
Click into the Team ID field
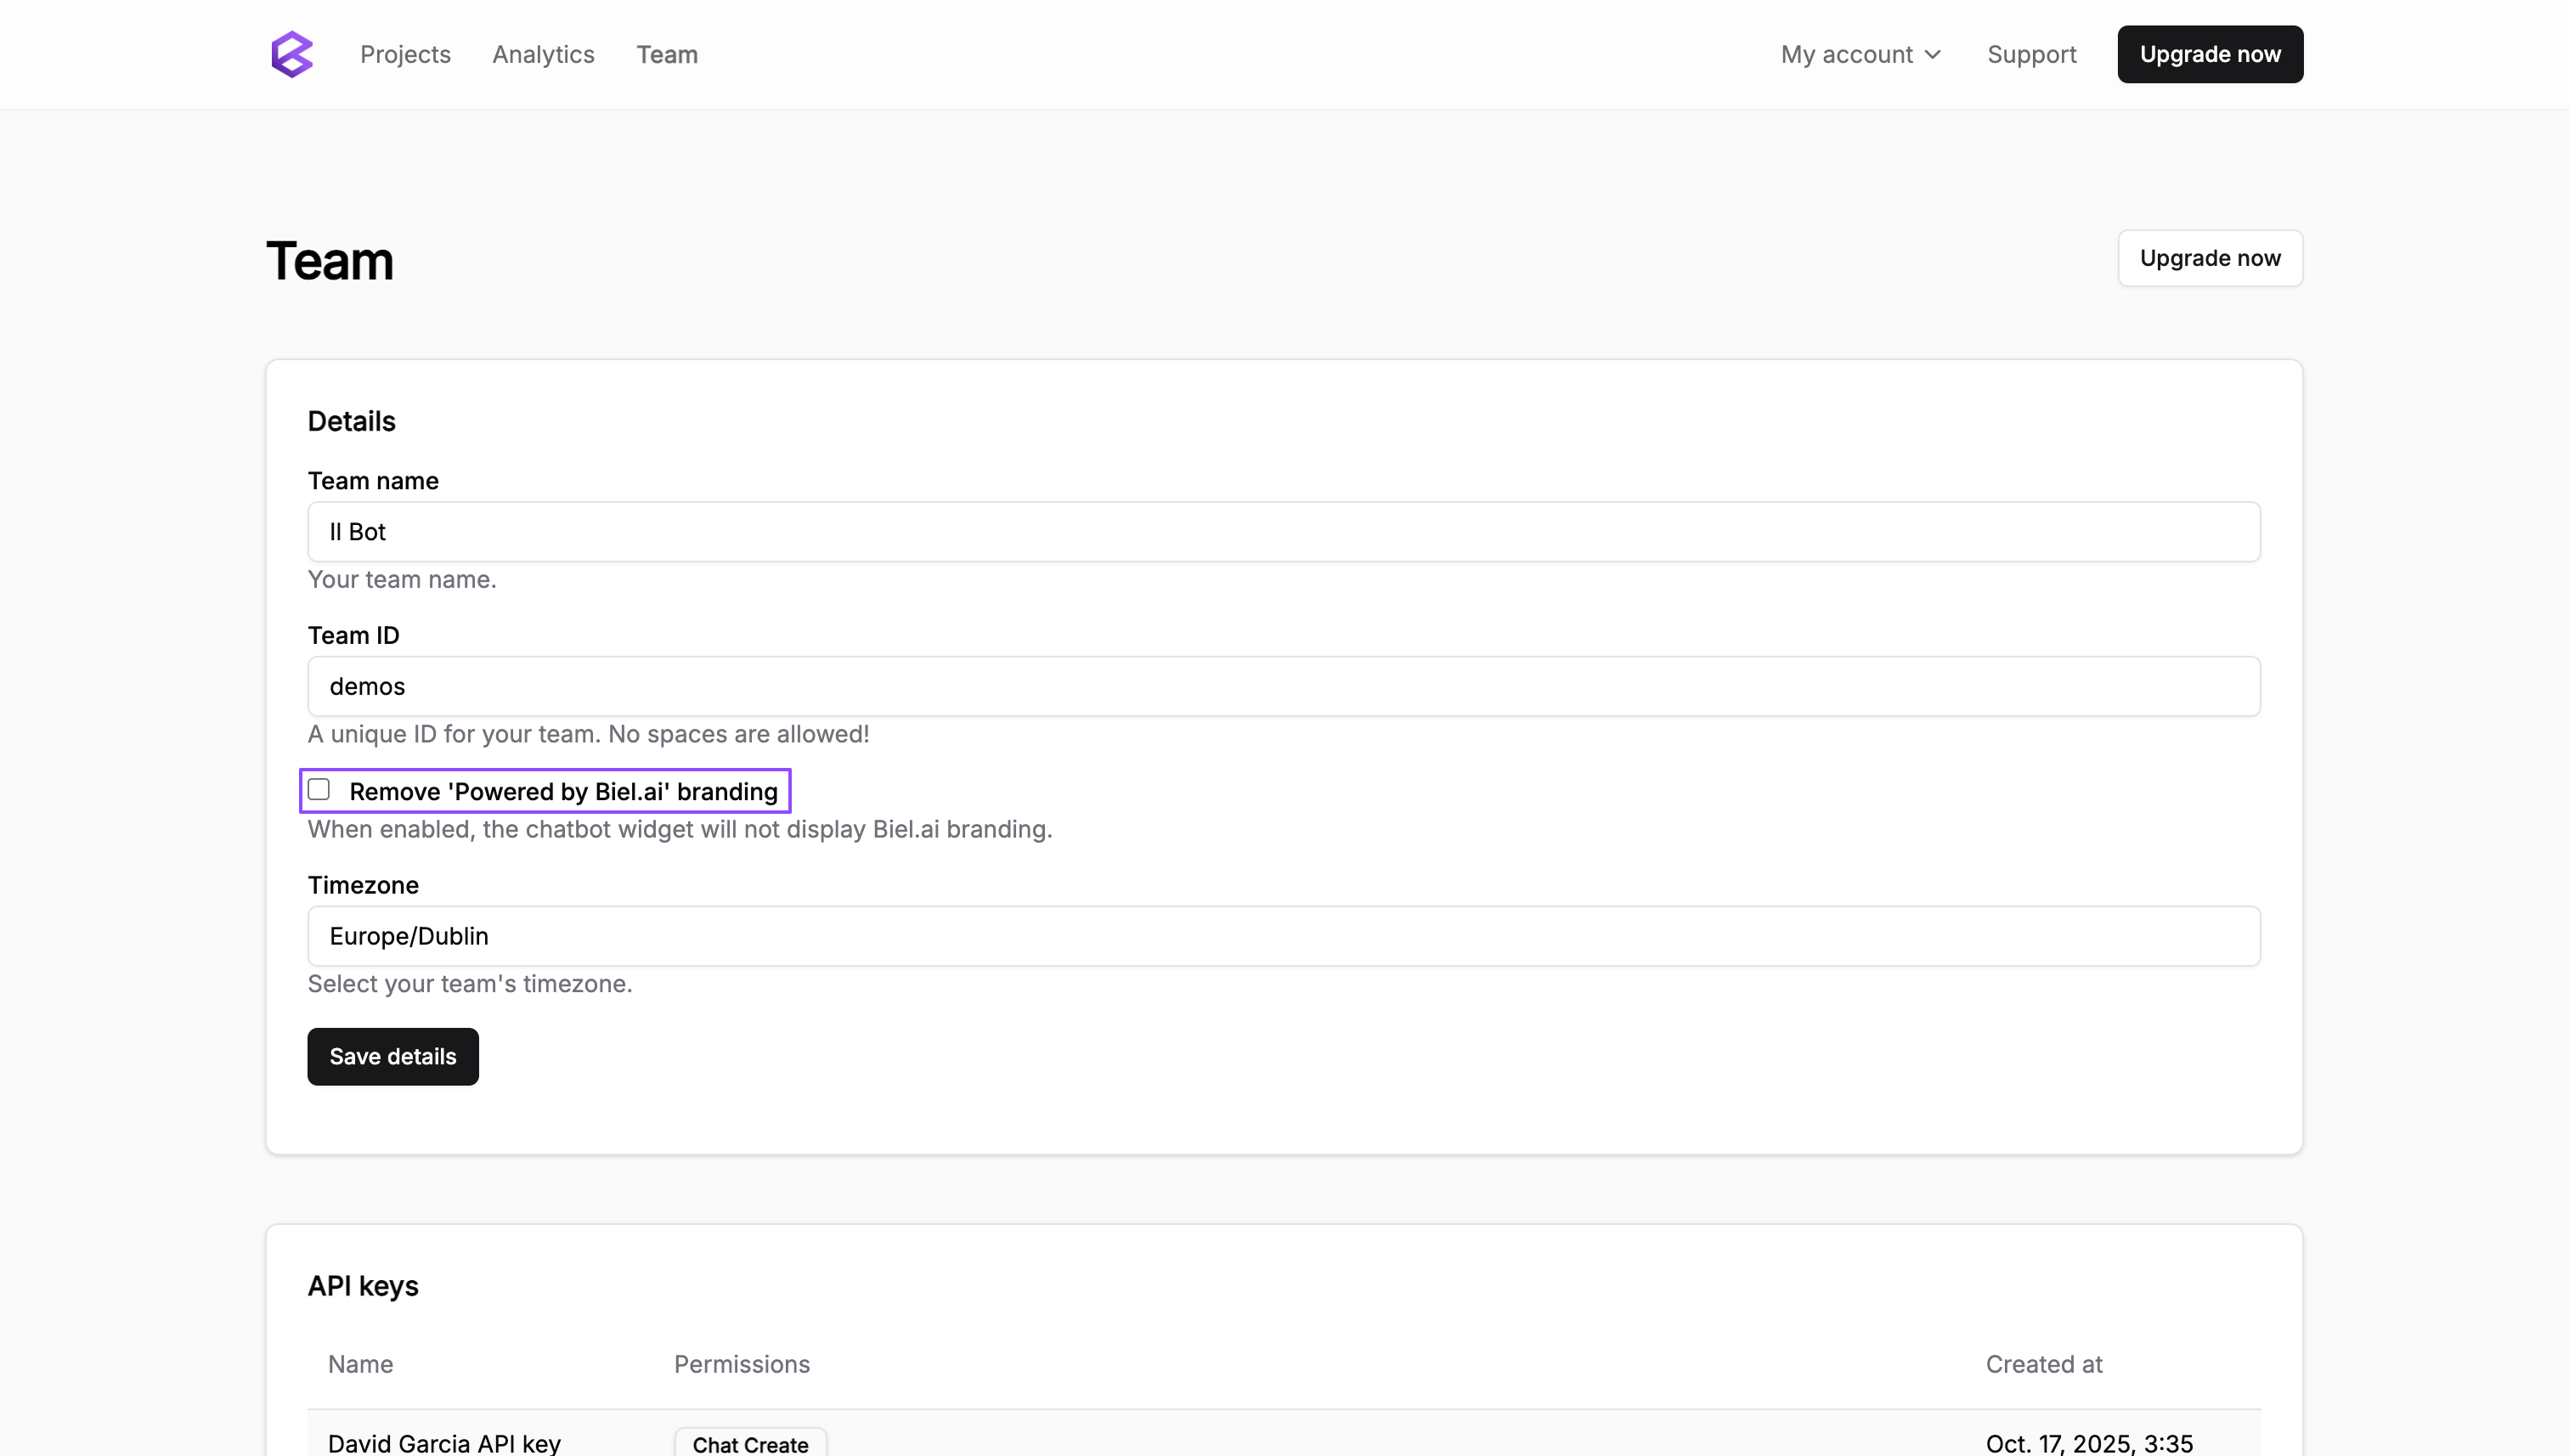point(1283,686)
